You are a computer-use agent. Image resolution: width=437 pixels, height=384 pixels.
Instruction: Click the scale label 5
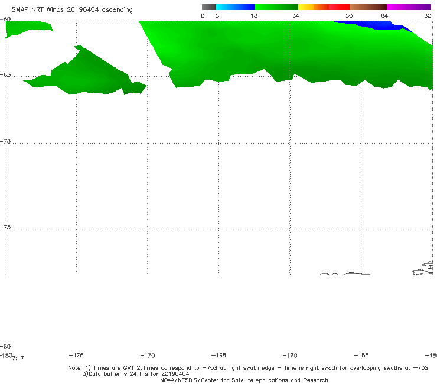point(217,15)
